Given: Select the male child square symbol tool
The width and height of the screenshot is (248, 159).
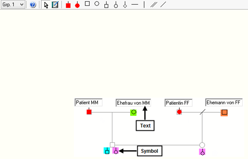Looking at the screenshot, I should tap(107, 5).
